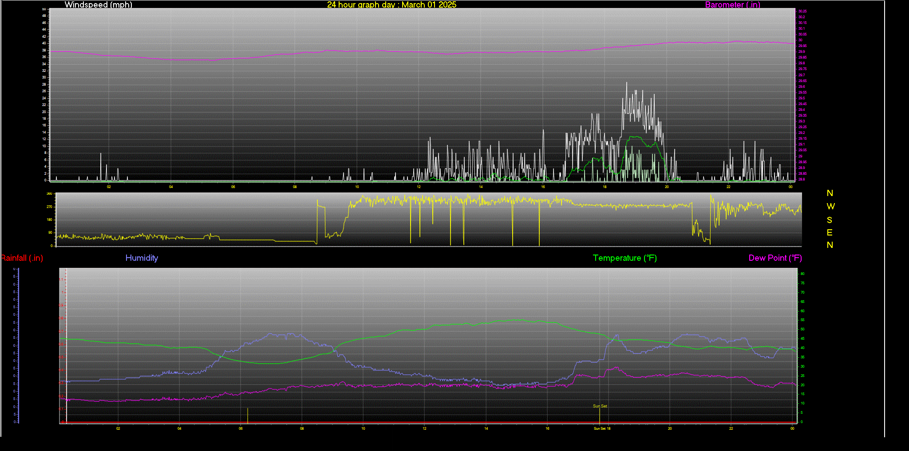Click the 'Sun Set 18' time axis label

(x=602, y=428)
